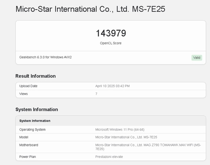
Task: Select the Upload Date row label
Action: 28,86
